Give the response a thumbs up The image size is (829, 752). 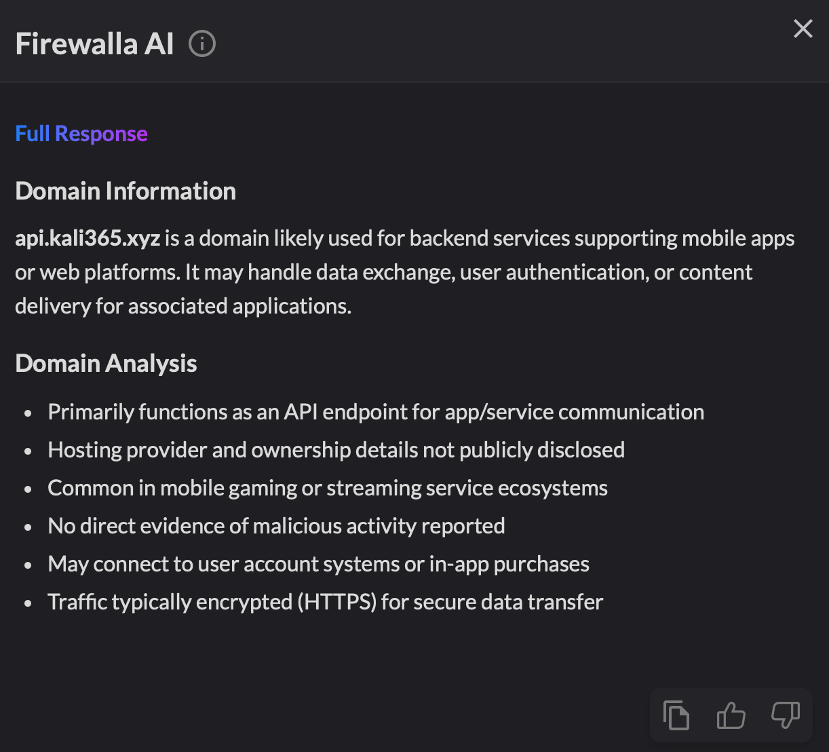(x=731, y=715)
